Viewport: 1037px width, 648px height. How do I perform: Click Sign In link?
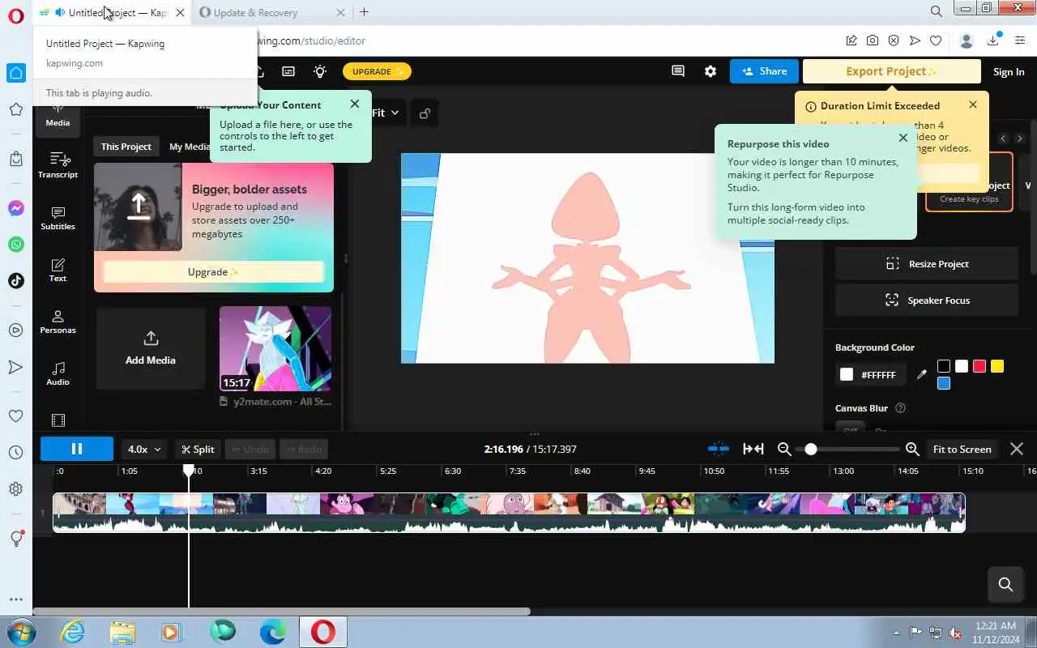click(x=1009, y=71)
